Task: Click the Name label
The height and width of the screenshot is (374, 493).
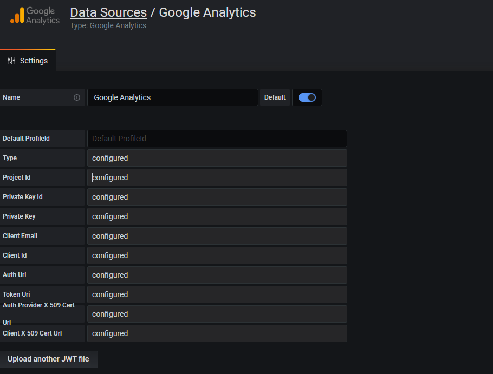Action: [11, 97]
